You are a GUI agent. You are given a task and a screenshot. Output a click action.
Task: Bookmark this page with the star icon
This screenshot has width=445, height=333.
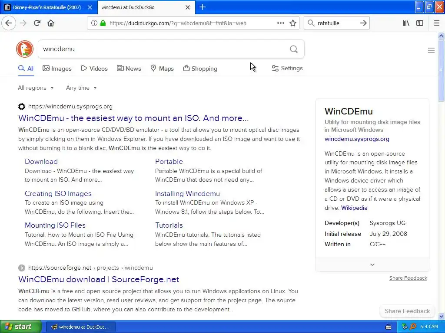click(293, 23)
